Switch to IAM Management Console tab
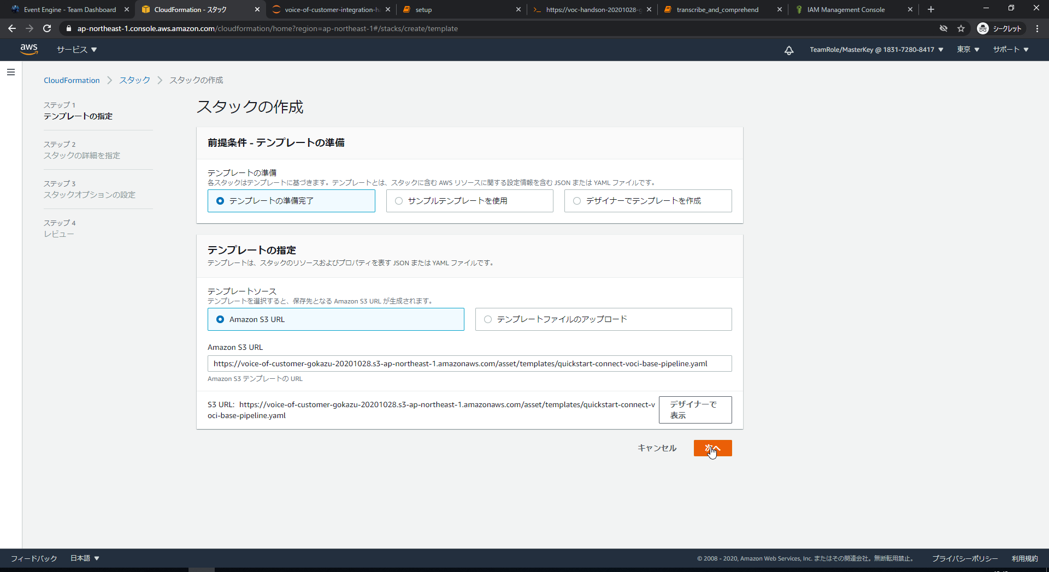The image size is (1049, 572). (853, 9)
